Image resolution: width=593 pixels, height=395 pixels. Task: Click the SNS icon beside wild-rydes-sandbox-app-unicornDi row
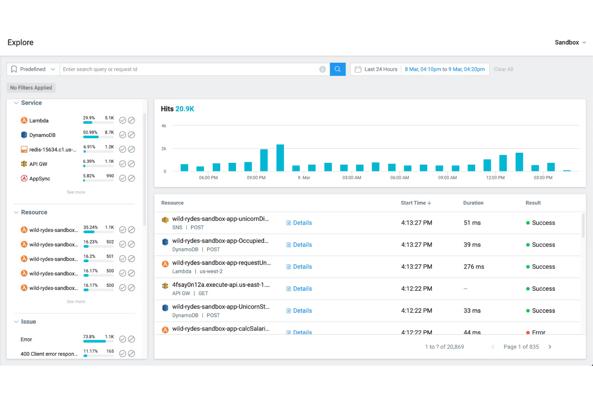[x=165, y=220]
